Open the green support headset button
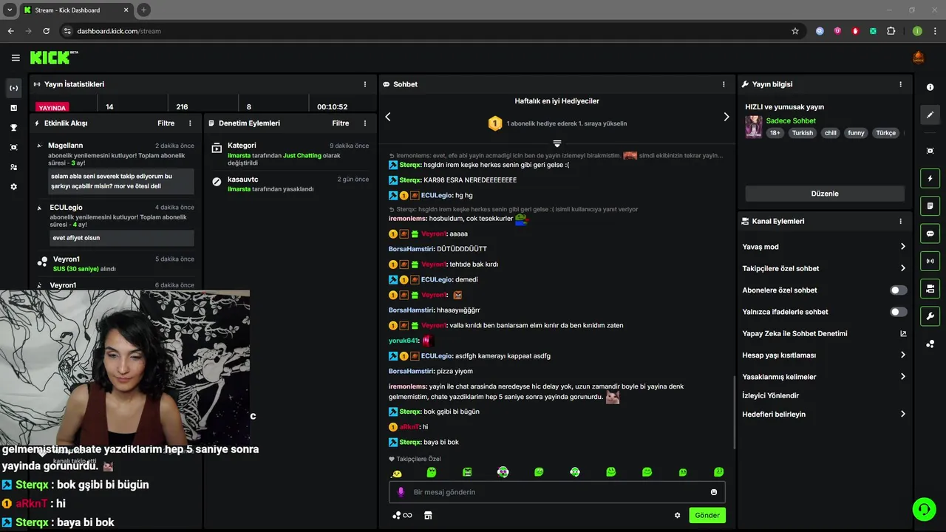Screen dimensions: 946x532 click(924, 509)
